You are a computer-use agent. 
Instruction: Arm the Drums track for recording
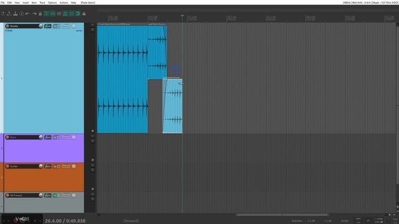(7, 26)
